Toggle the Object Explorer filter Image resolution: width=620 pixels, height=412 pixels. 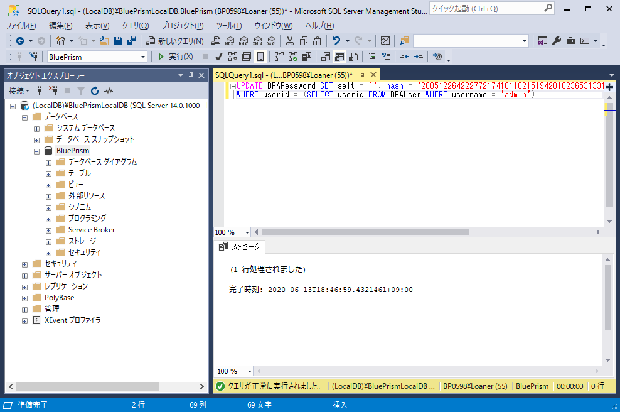pyautogui.click(x=82, y=91)
